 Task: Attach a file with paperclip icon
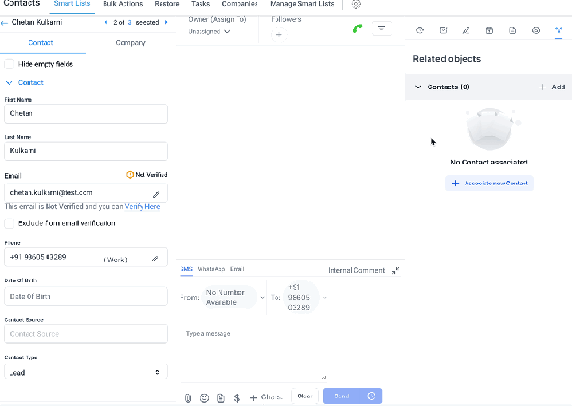pyautogui.click(x=188, y=397)
